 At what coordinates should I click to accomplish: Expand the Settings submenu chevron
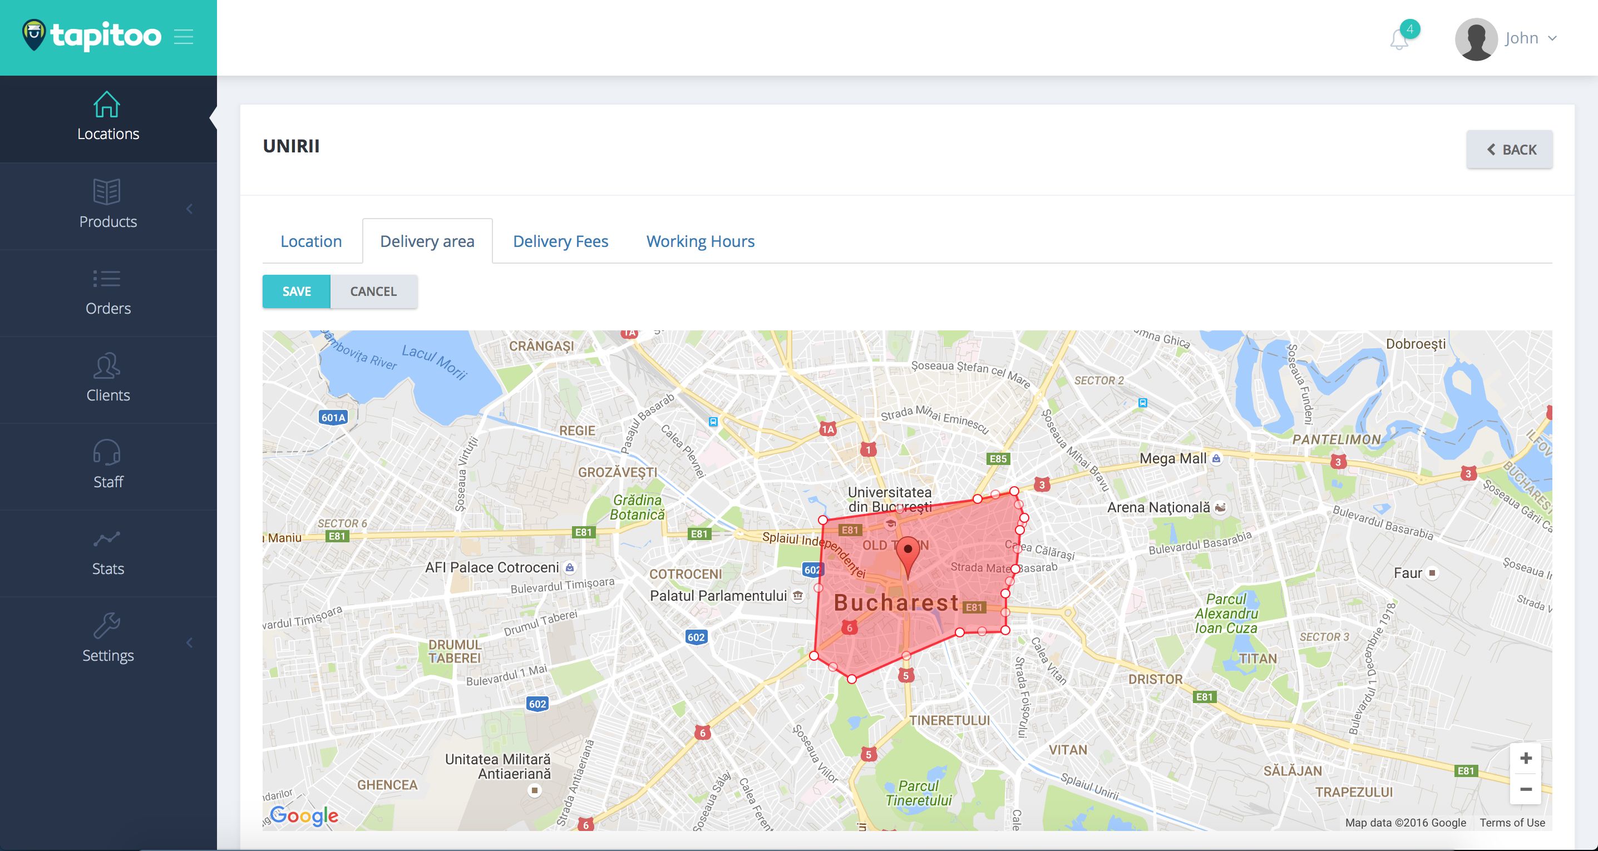click(x=190, y=642)
